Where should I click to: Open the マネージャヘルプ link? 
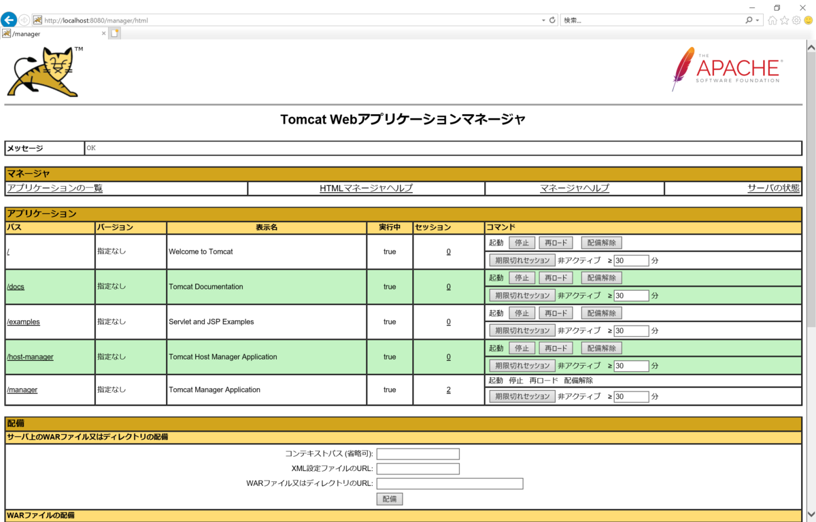pos(575,188)
